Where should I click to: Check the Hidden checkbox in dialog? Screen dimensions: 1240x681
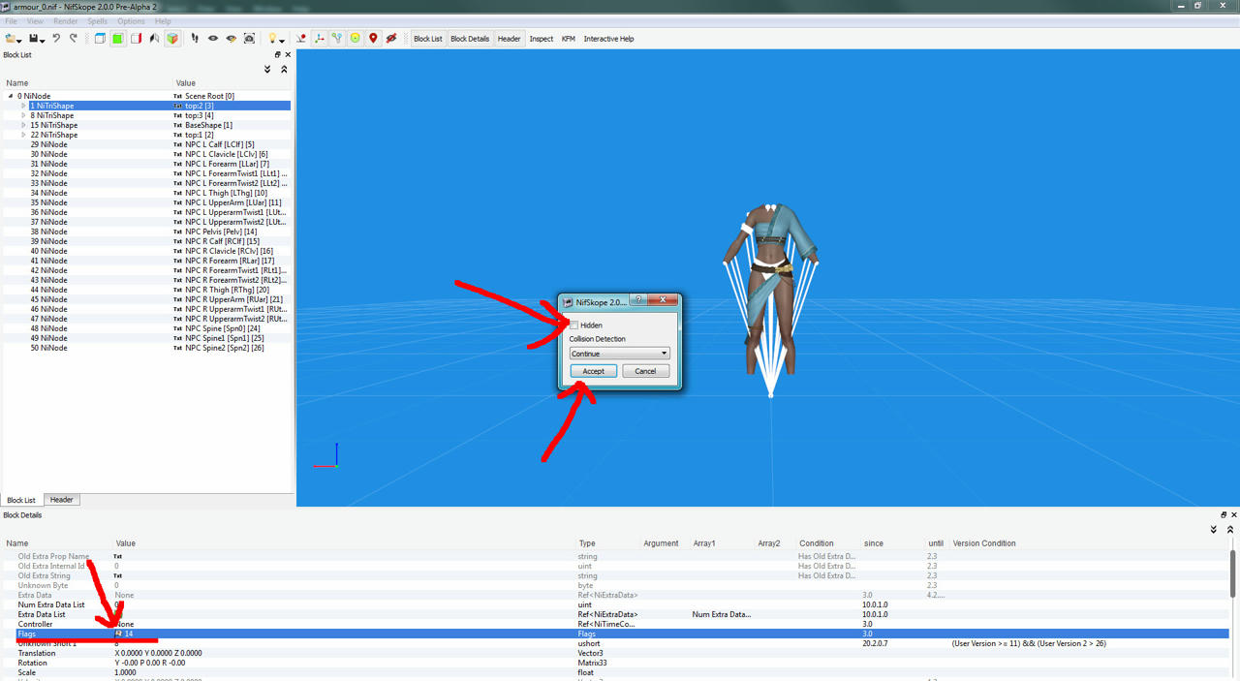(574, 325)
